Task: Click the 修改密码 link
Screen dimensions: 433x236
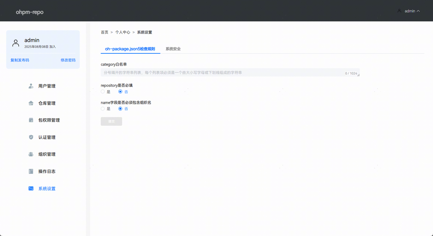Action: coord(68,60)
